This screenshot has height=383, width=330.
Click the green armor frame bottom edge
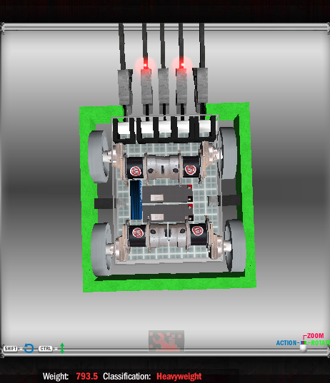point(169,283)
